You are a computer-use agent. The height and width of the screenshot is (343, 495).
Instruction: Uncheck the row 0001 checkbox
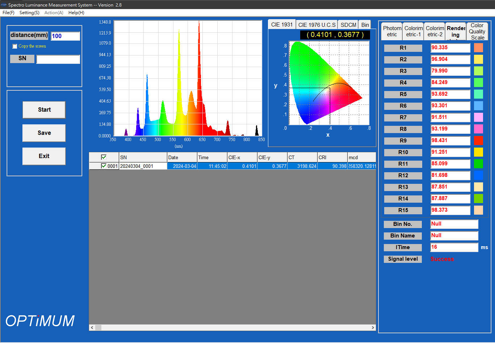pyautogui.click(x=104, y=166)
